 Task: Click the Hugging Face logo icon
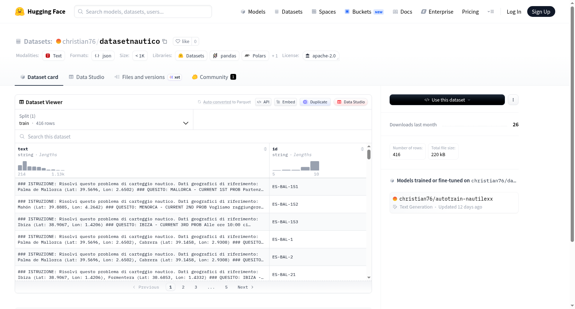point(20,11)
